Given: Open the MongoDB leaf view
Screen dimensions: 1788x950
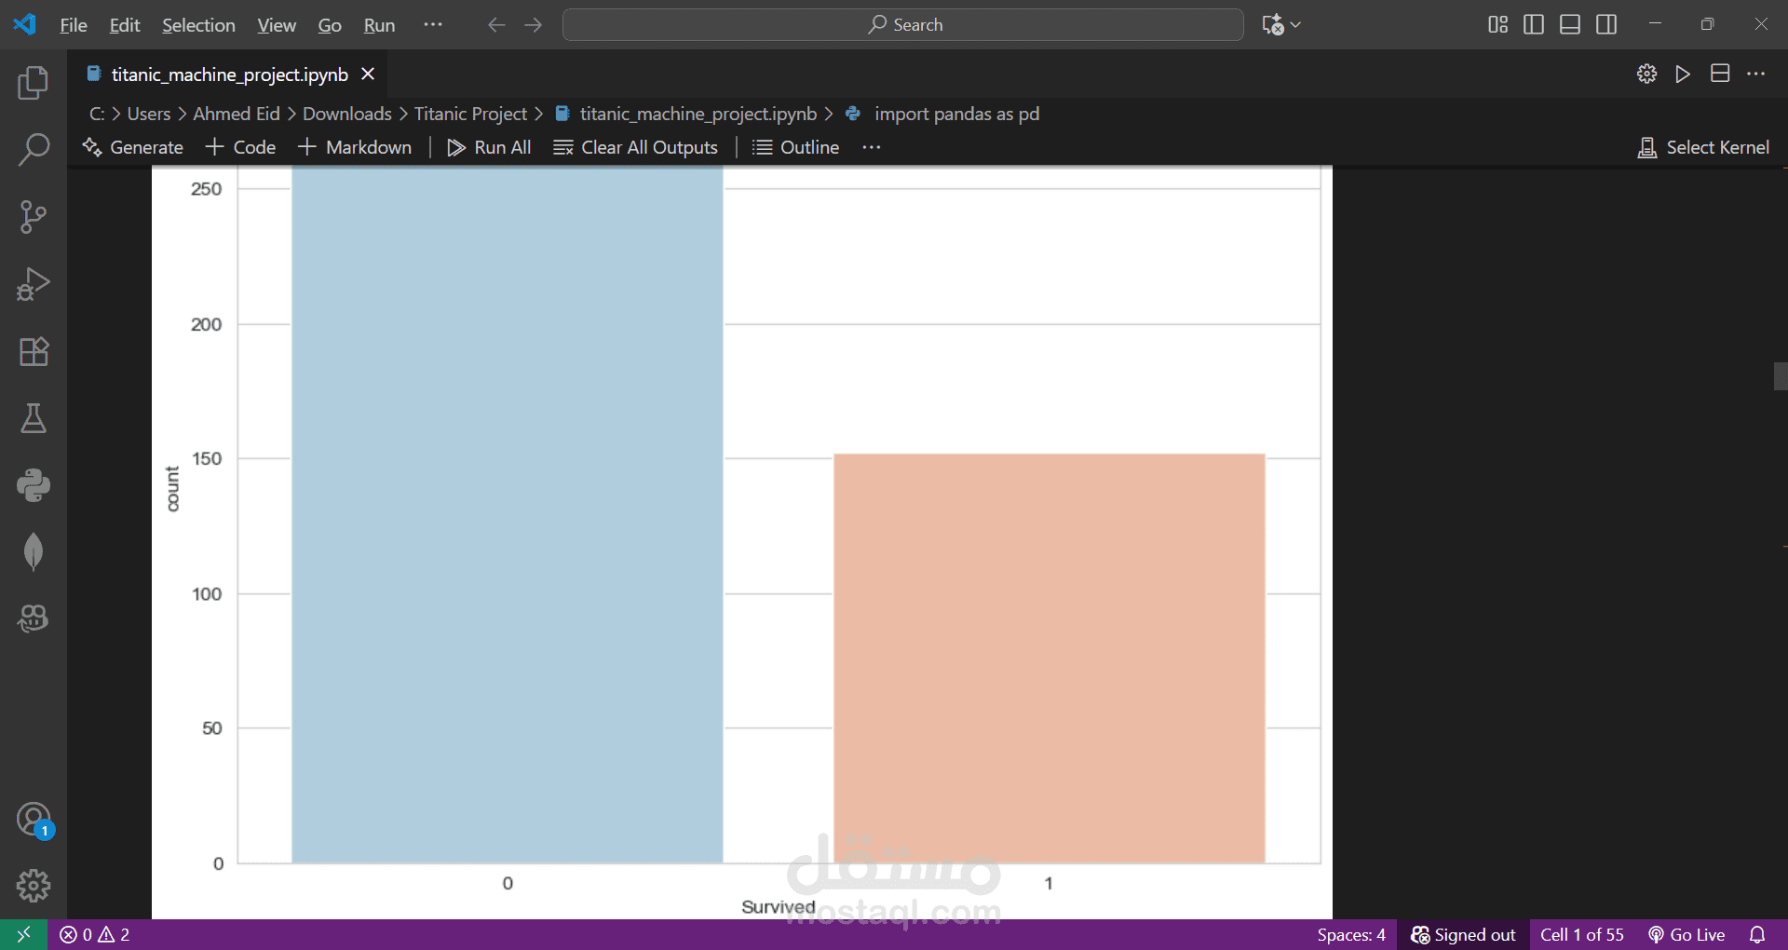Looking at the screenshot, I should (x=34, y=552).
